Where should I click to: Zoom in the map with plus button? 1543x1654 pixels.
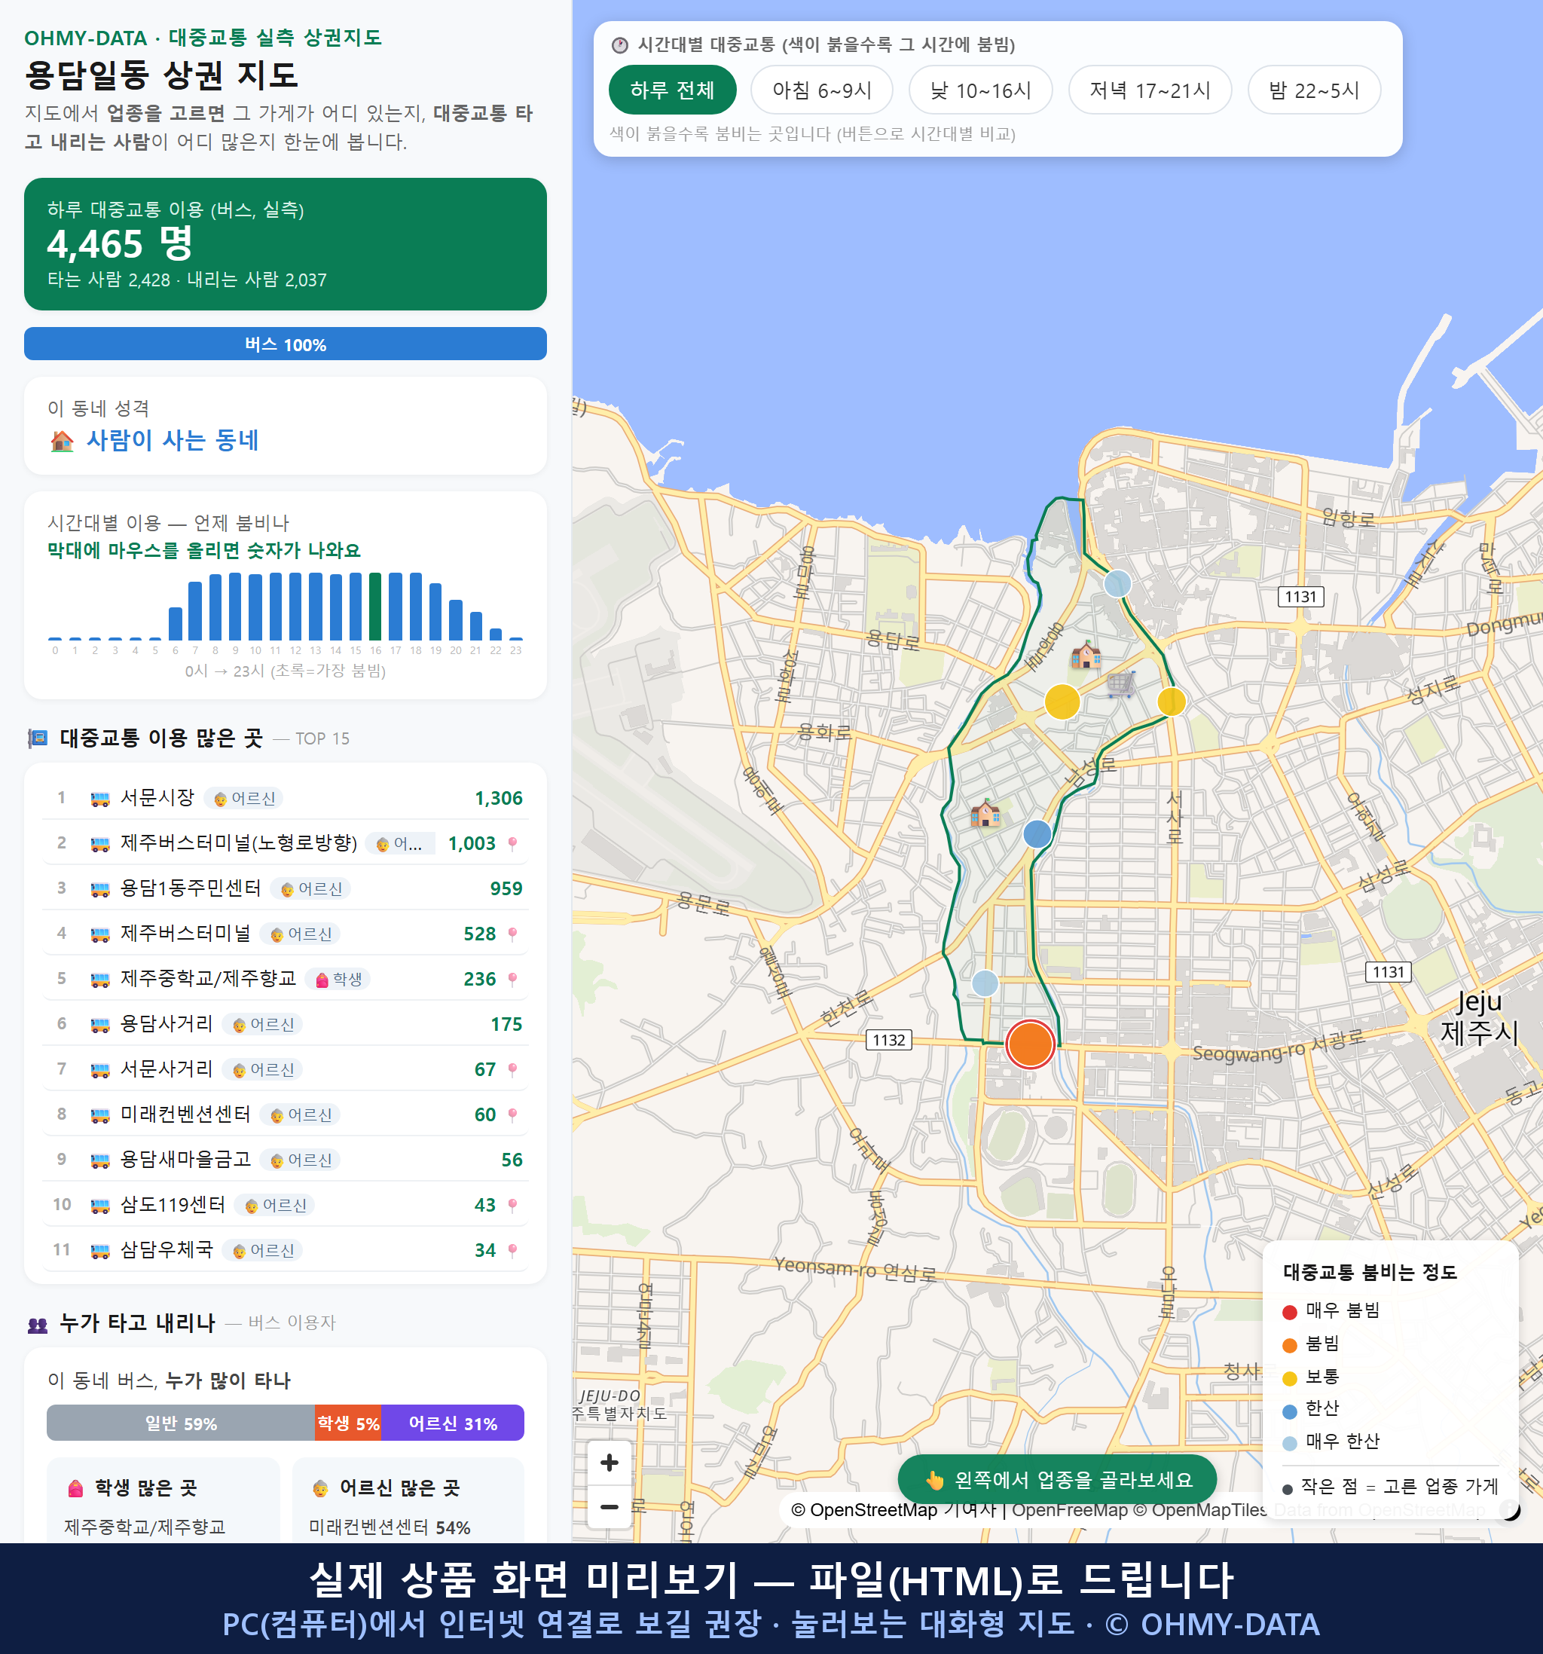tap(609, 1463)
